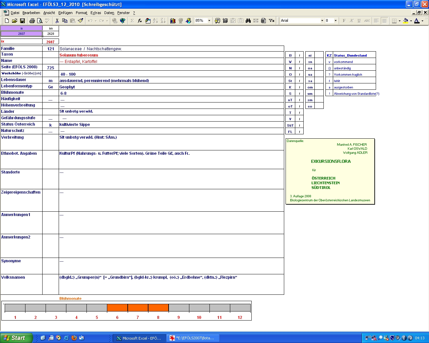The width and height of the screenshot is (429, 343).
Task: Launch the Chart Wizard icon
Action: click(173, 21)
